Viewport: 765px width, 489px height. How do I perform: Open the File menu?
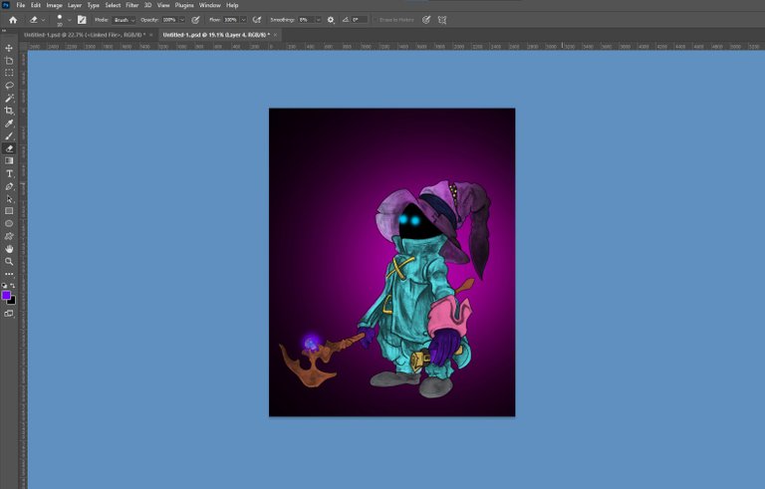pyautogui.click(x=21, y=5)
